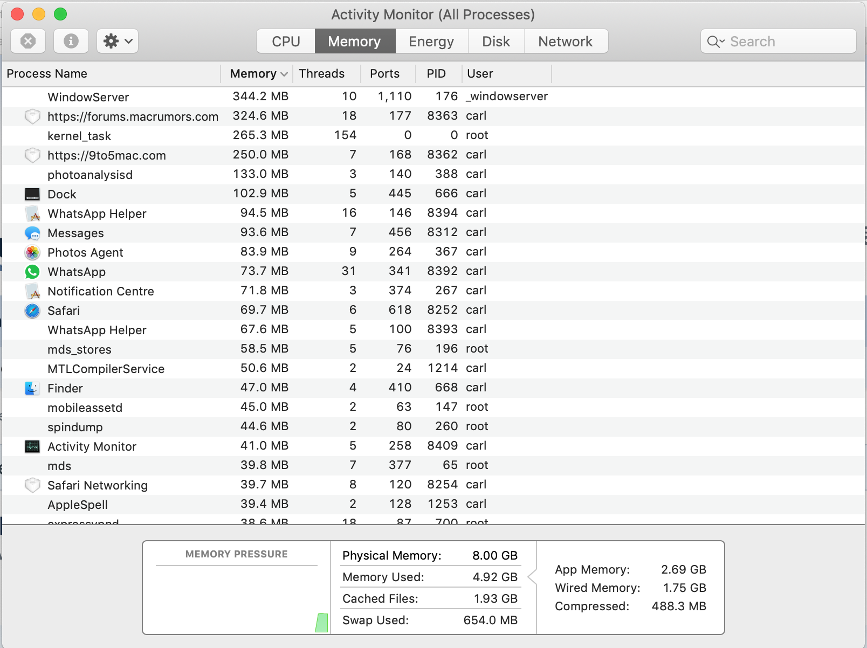
Task: Select the Memory tab
Action: pyautogui.click(x=355, y=42)
